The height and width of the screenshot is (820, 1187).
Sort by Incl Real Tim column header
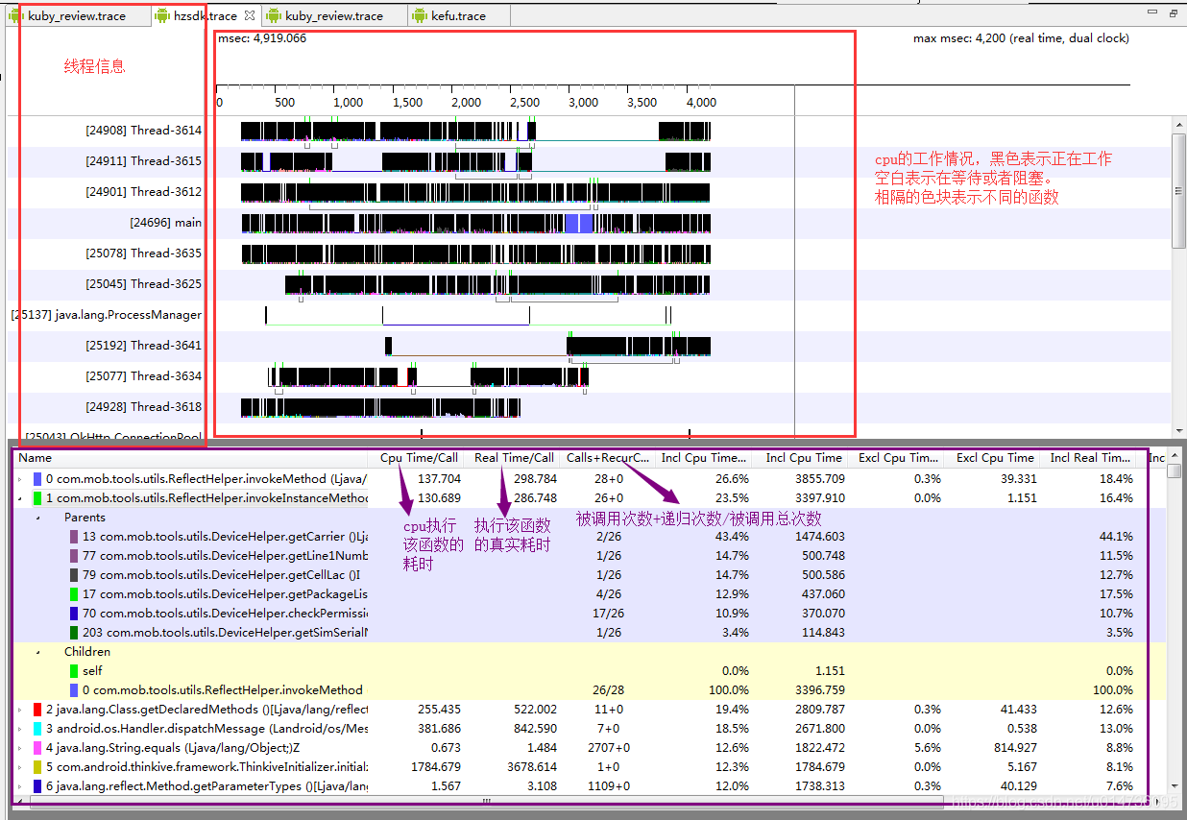(1090, 458)
